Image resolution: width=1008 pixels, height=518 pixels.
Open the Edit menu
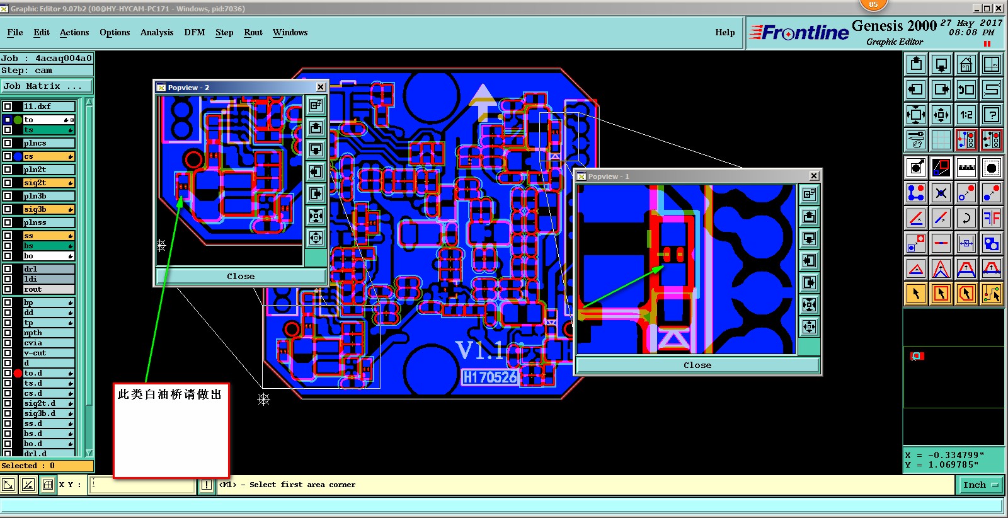coord(42,33)
